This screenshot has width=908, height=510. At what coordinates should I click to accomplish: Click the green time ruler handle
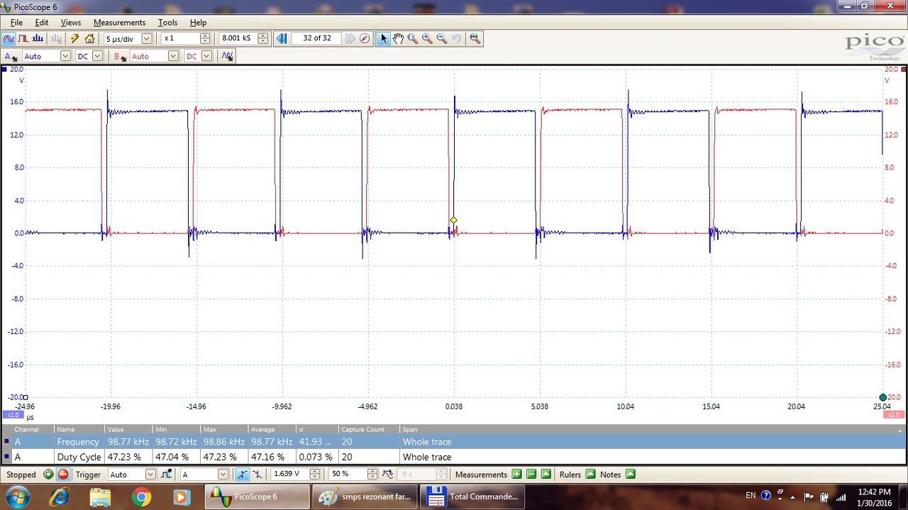[x=882, y=397]
